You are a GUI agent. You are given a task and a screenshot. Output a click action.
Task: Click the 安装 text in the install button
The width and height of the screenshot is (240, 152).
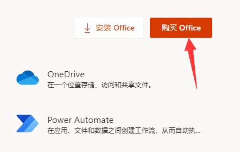pyautogui.click(x=103, y=28)
